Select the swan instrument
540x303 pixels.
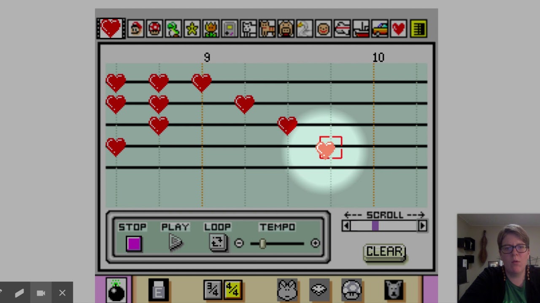[305, 29]
